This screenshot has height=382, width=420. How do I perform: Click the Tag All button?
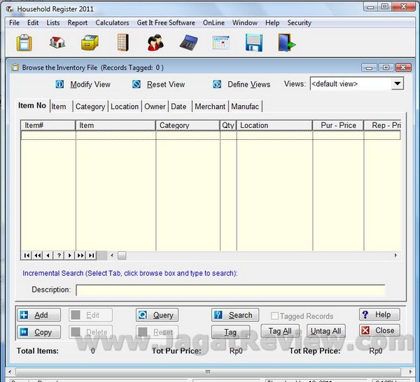pos(280,331)
